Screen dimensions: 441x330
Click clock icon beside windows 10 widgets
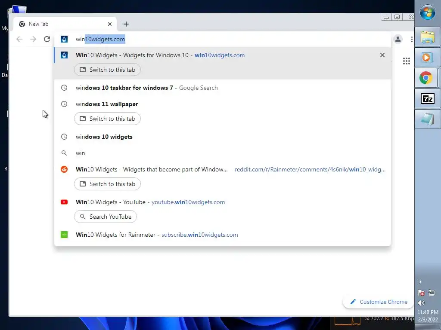point(64,137)
